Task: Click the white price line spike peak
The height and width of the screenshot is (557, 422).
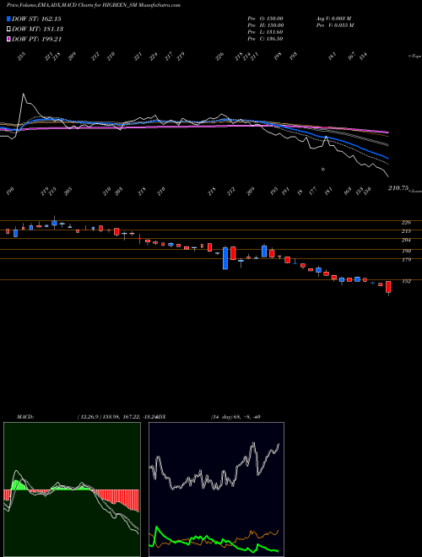Action: pyautogui.click(x=24, y=94)
